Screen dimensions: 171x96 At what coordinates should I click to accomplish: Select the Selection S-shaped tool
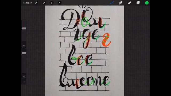[52, 3]
